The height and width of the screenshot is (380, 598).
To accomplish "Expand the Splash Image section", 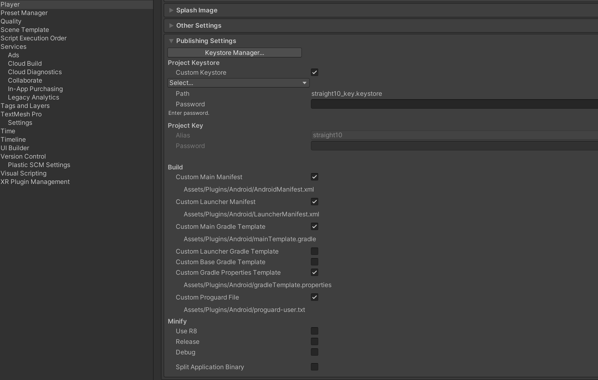I will (x=197, y=10).
